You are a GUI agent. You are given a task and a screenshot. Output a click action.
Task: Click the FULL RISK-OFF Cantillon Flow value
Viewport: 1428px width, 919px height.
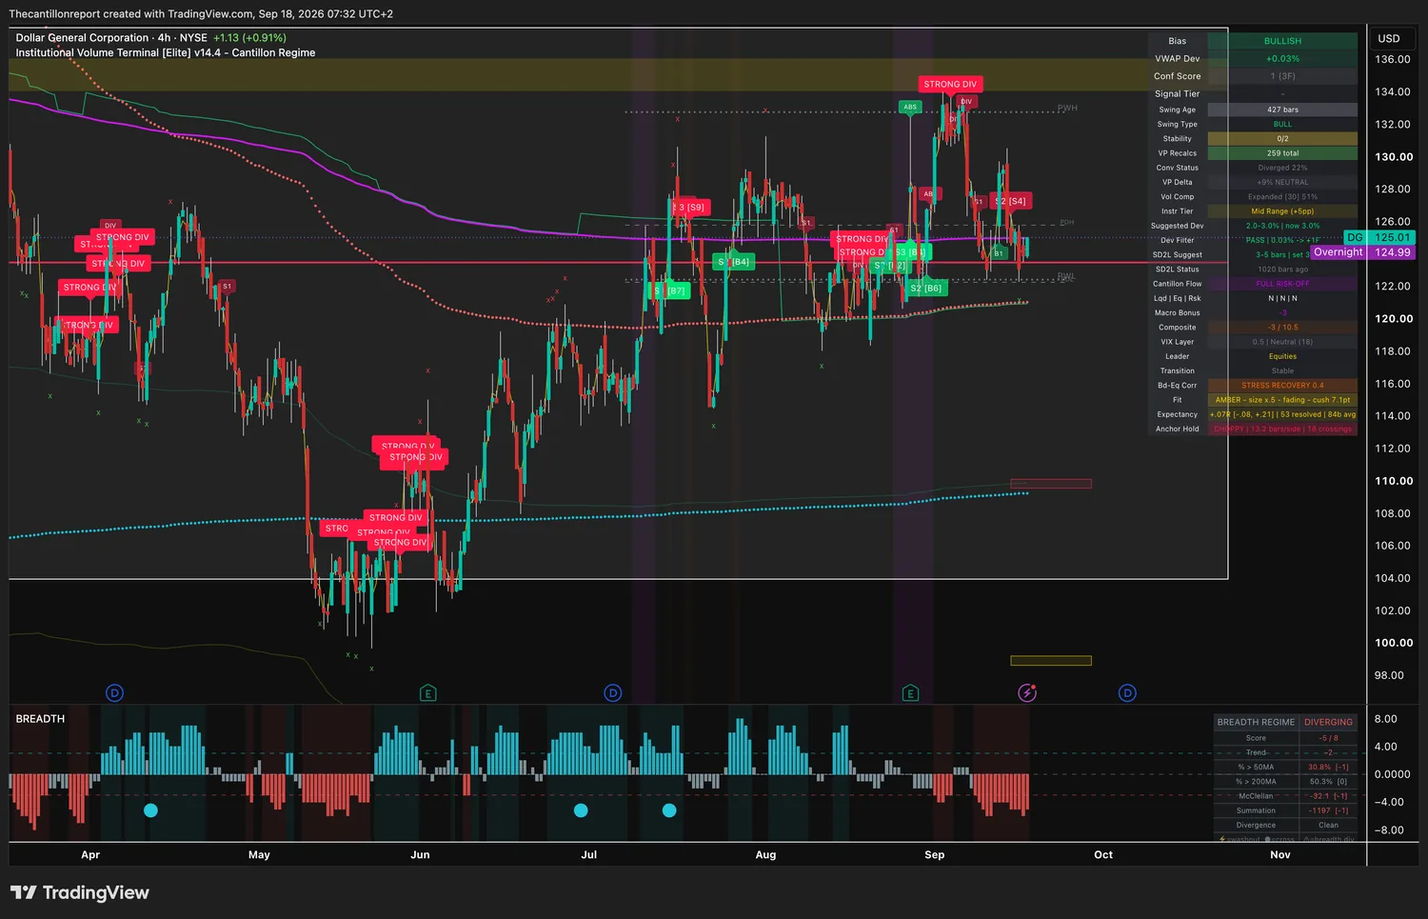coord(1282,284)
